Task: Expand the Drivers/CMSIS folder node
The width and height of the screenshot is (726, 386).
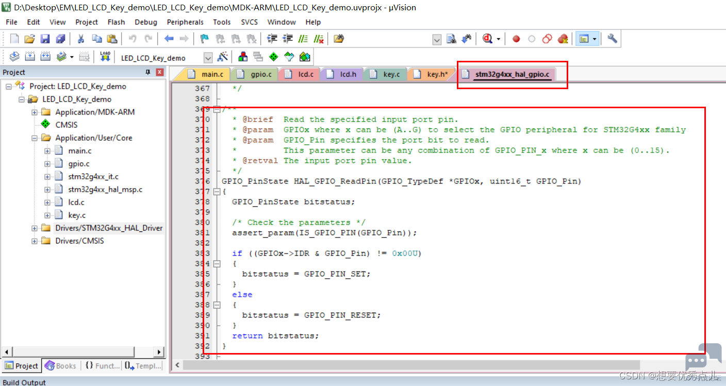Action: click(35, 241)
